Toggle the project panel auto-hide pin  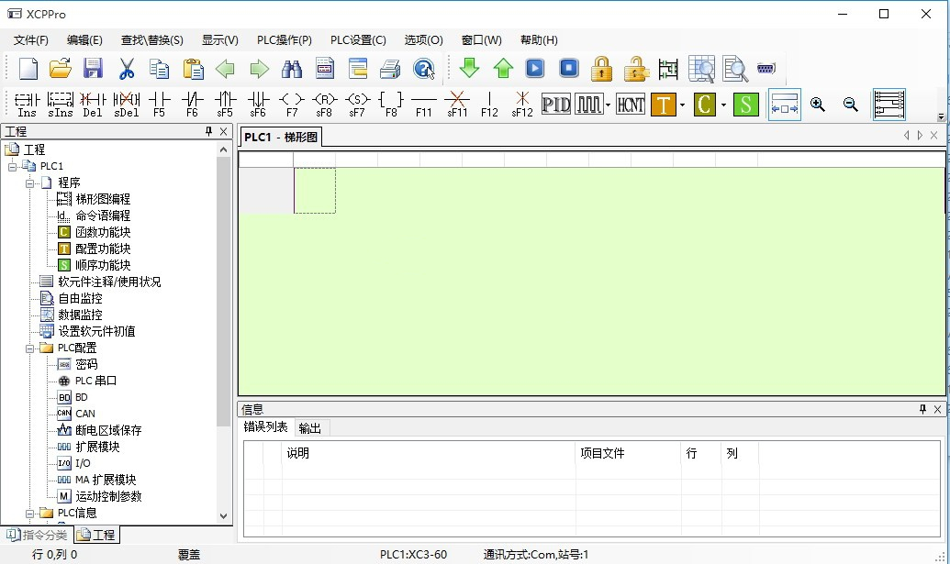[x=208, y=132]
